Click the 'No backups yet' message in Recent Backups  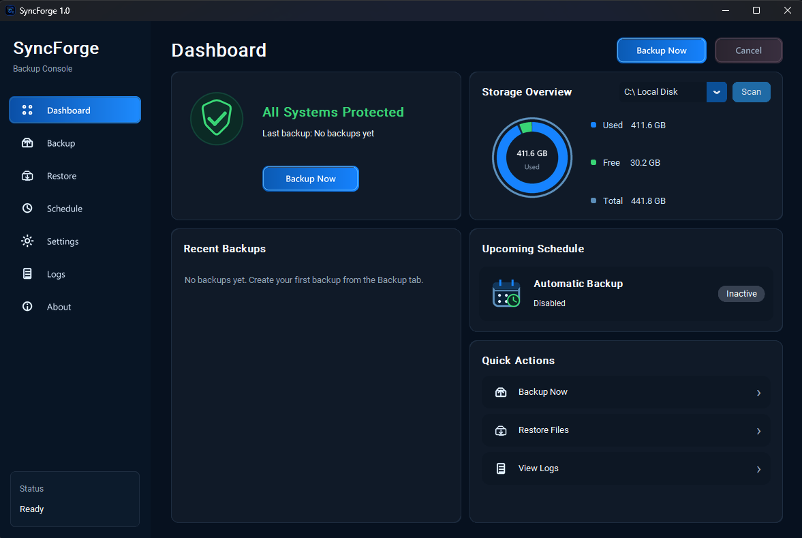coord(304,280)
